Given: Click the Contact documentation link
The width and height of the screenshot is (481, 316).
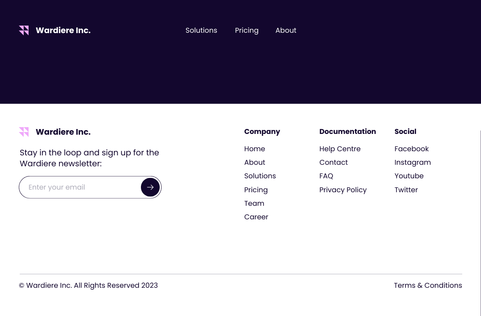Looking at the screenshot, I should pos(333,163).
